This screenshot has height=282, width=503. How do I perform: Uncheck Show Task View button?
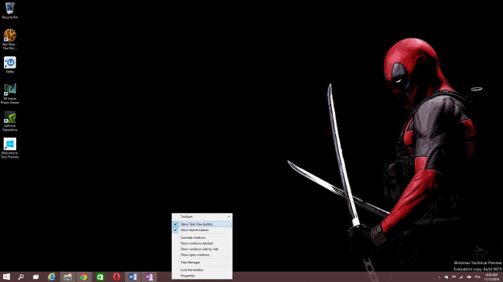pyautogui.click(x=202, y=224)
